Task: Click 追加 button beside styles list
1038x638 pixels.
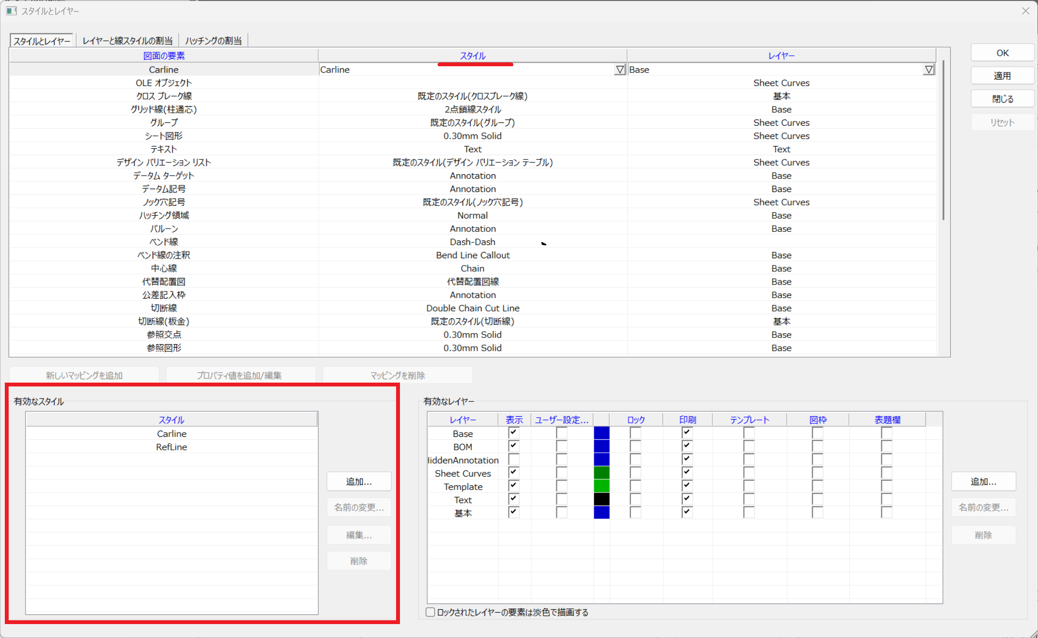Action: [359, 482]
